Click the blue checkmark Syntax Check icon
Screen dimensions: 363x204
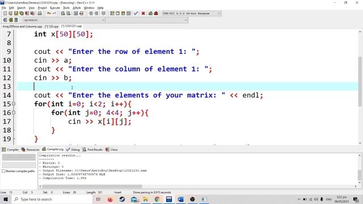tap(136, 14)
